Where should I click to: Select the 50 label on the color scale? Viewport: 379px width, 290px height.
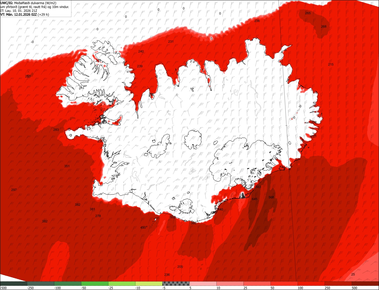click(x=273, y=288)
